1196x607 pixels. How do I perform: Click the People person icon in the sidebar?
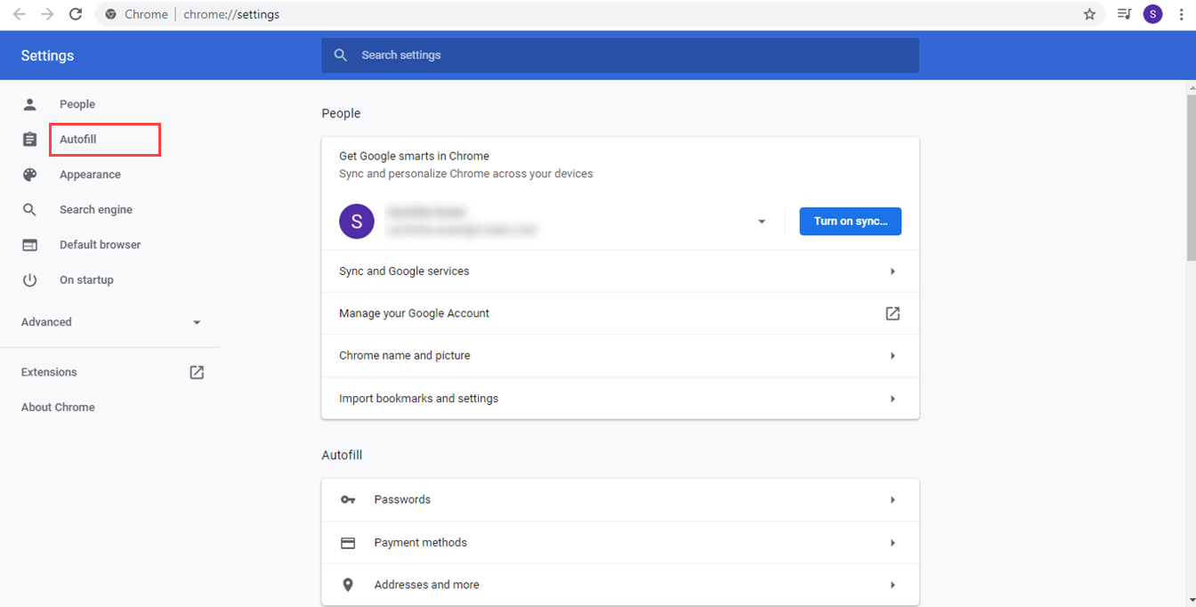[x=30, y=104]
